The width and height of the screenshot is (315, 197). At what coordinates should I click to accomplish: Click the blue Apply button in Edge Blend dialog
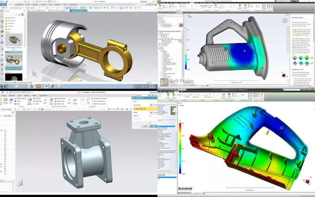point(153,126)
